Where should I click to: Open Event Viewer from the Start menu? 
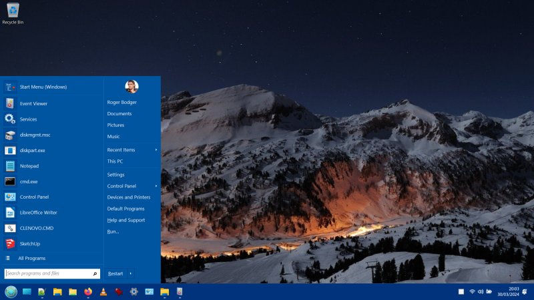[33, 104]
